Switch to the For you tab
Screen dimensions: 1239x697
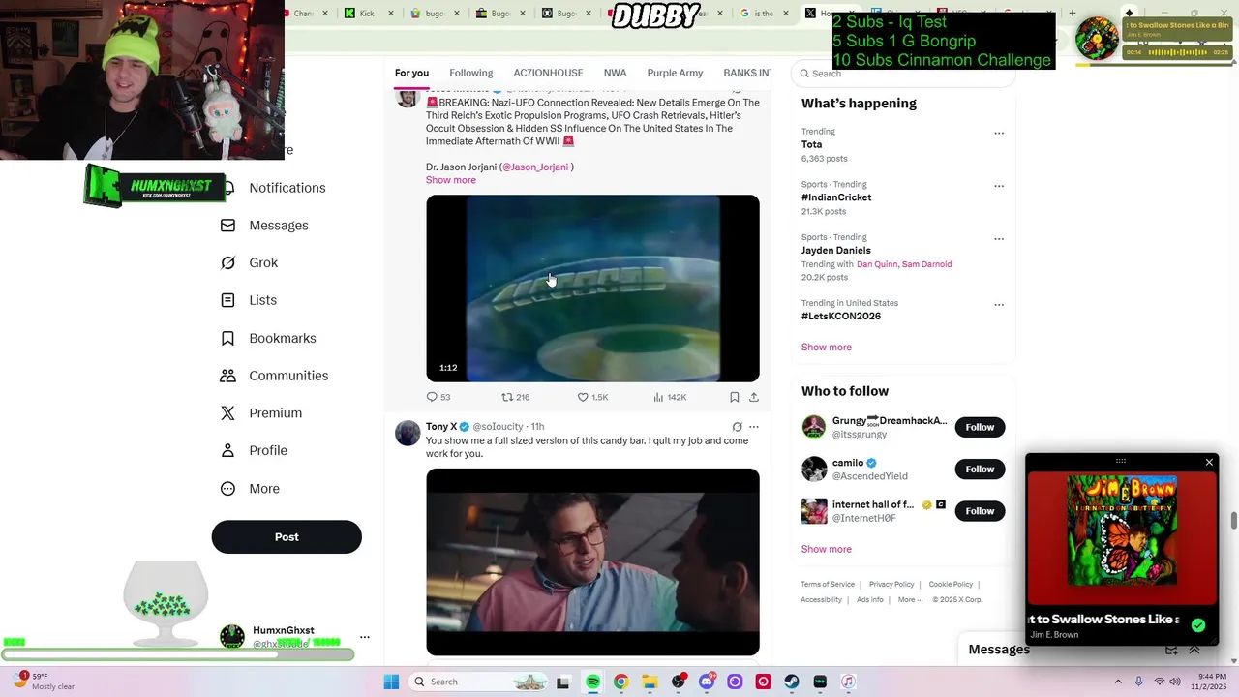(411, 73)
